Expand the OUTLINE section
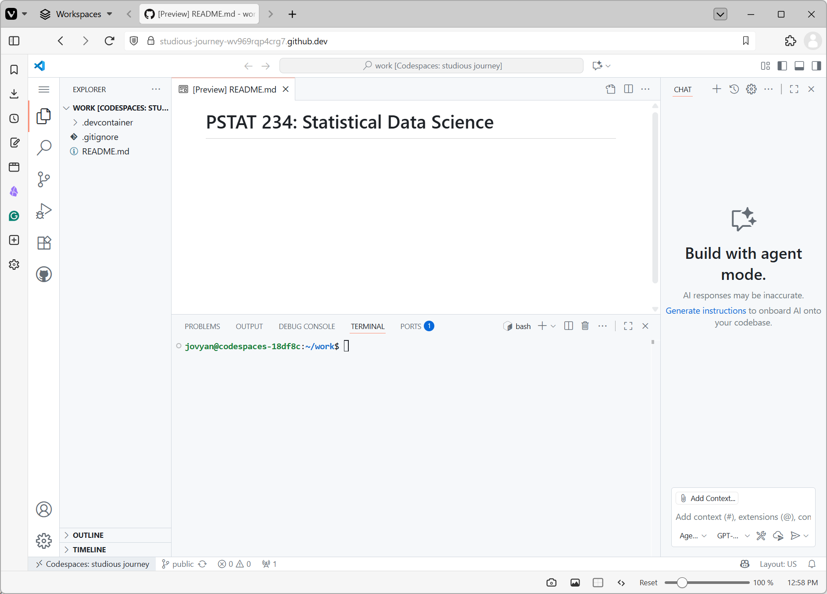Image resolution: width=827 pixels, height=594 pixels. (88, 535)
